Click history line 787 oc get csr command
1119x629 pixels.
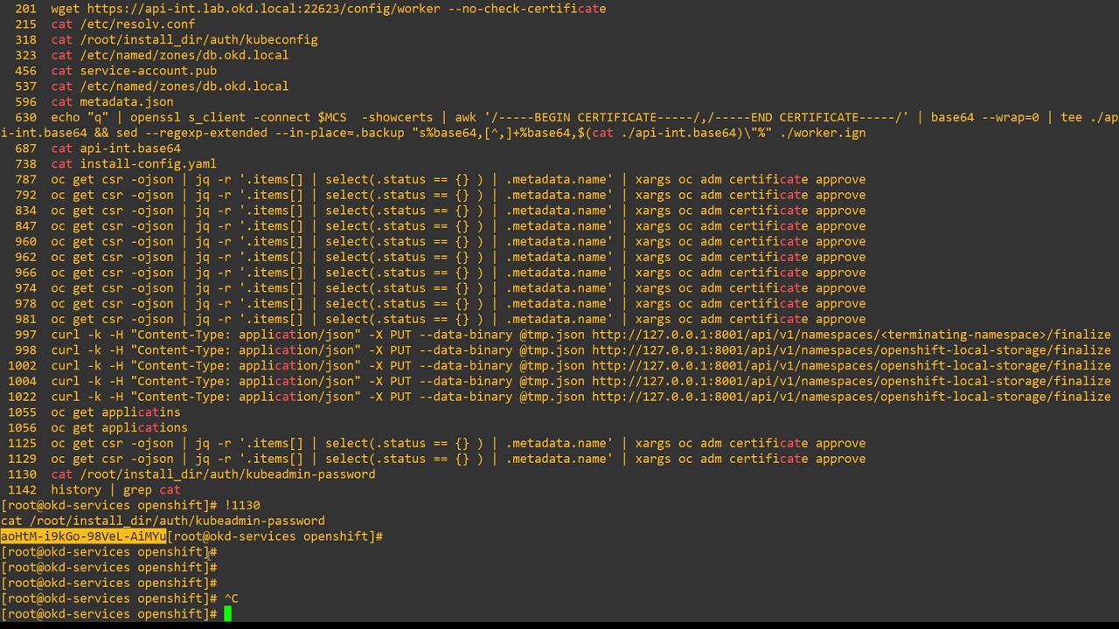458,180
